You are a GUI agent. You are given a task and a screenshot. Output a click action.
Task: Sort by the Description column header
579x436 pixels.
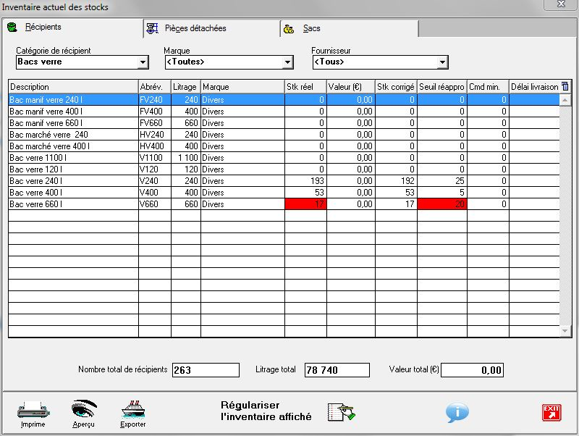[72, 87]
